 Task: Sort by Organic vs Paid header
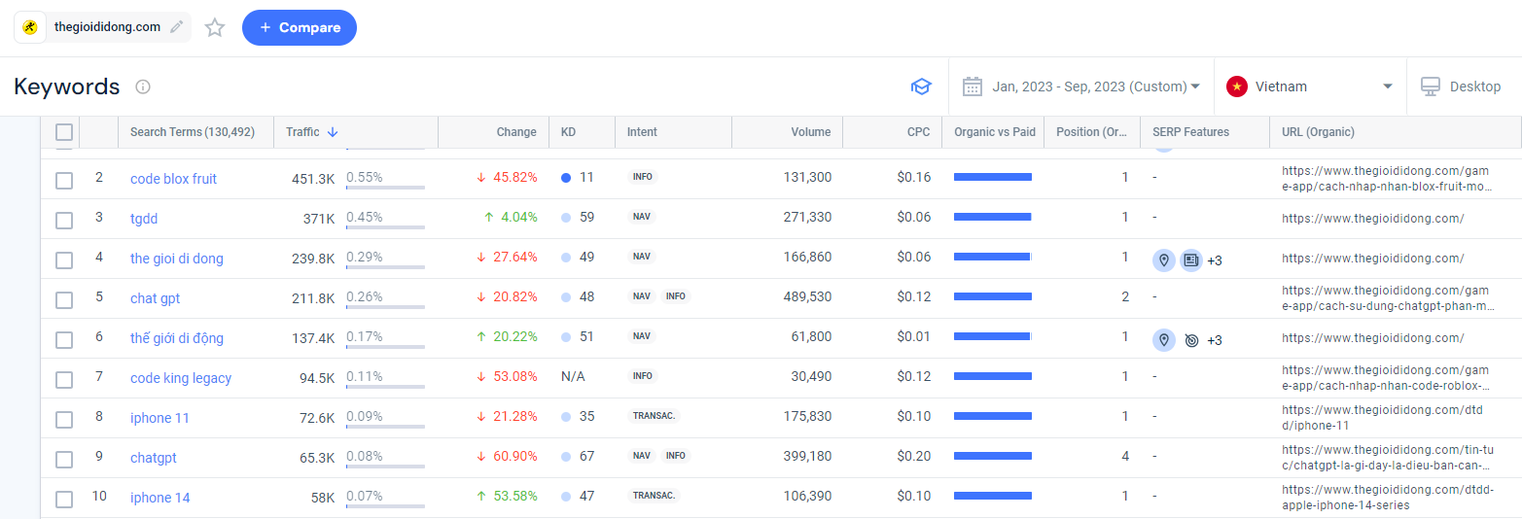coord(995,132)
